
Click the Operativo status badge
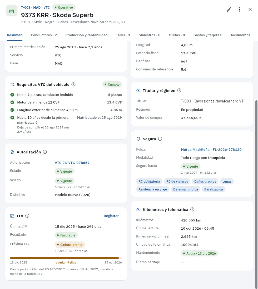pos(64,8)
